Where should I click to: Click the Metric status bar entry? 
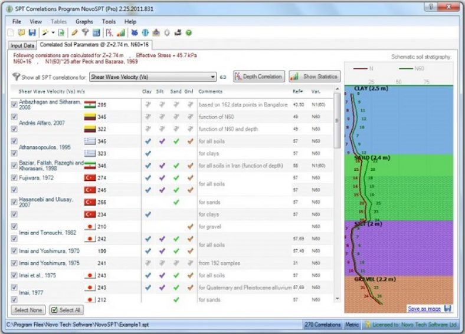[x=352, y=325]
